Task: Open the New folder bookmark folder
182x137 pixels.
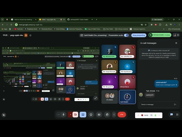Action: coord(108,29)
